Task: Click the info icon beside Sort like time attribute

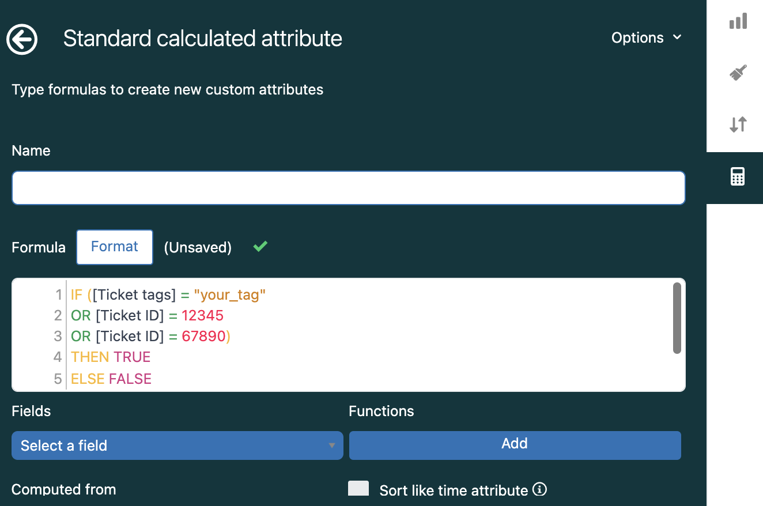Action: click(x=540, y=489)
